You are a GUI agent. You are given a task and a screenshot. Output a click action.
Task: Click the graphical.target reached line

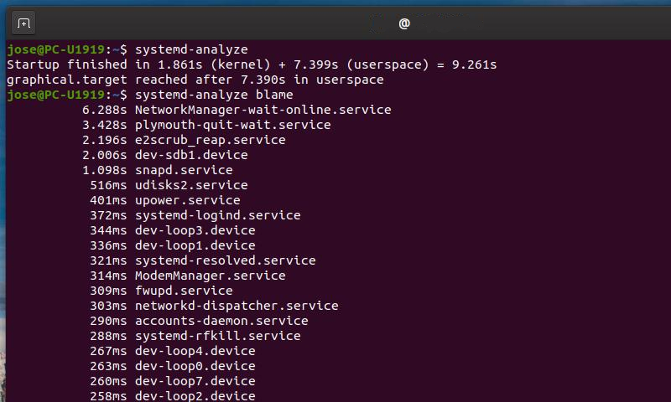195,80
